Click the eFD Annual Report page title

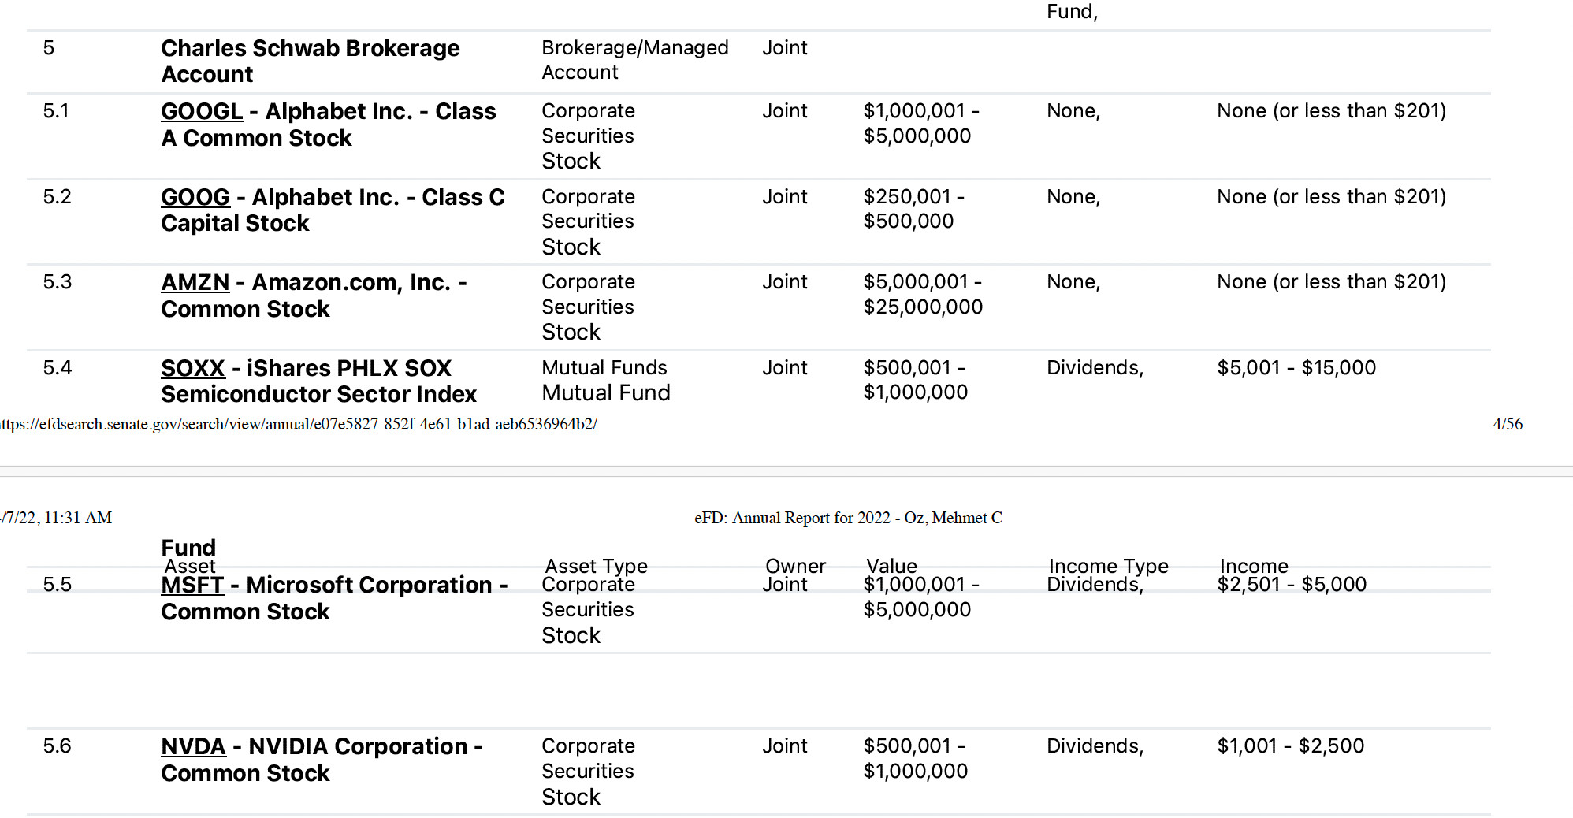click(x=848, y=518)
